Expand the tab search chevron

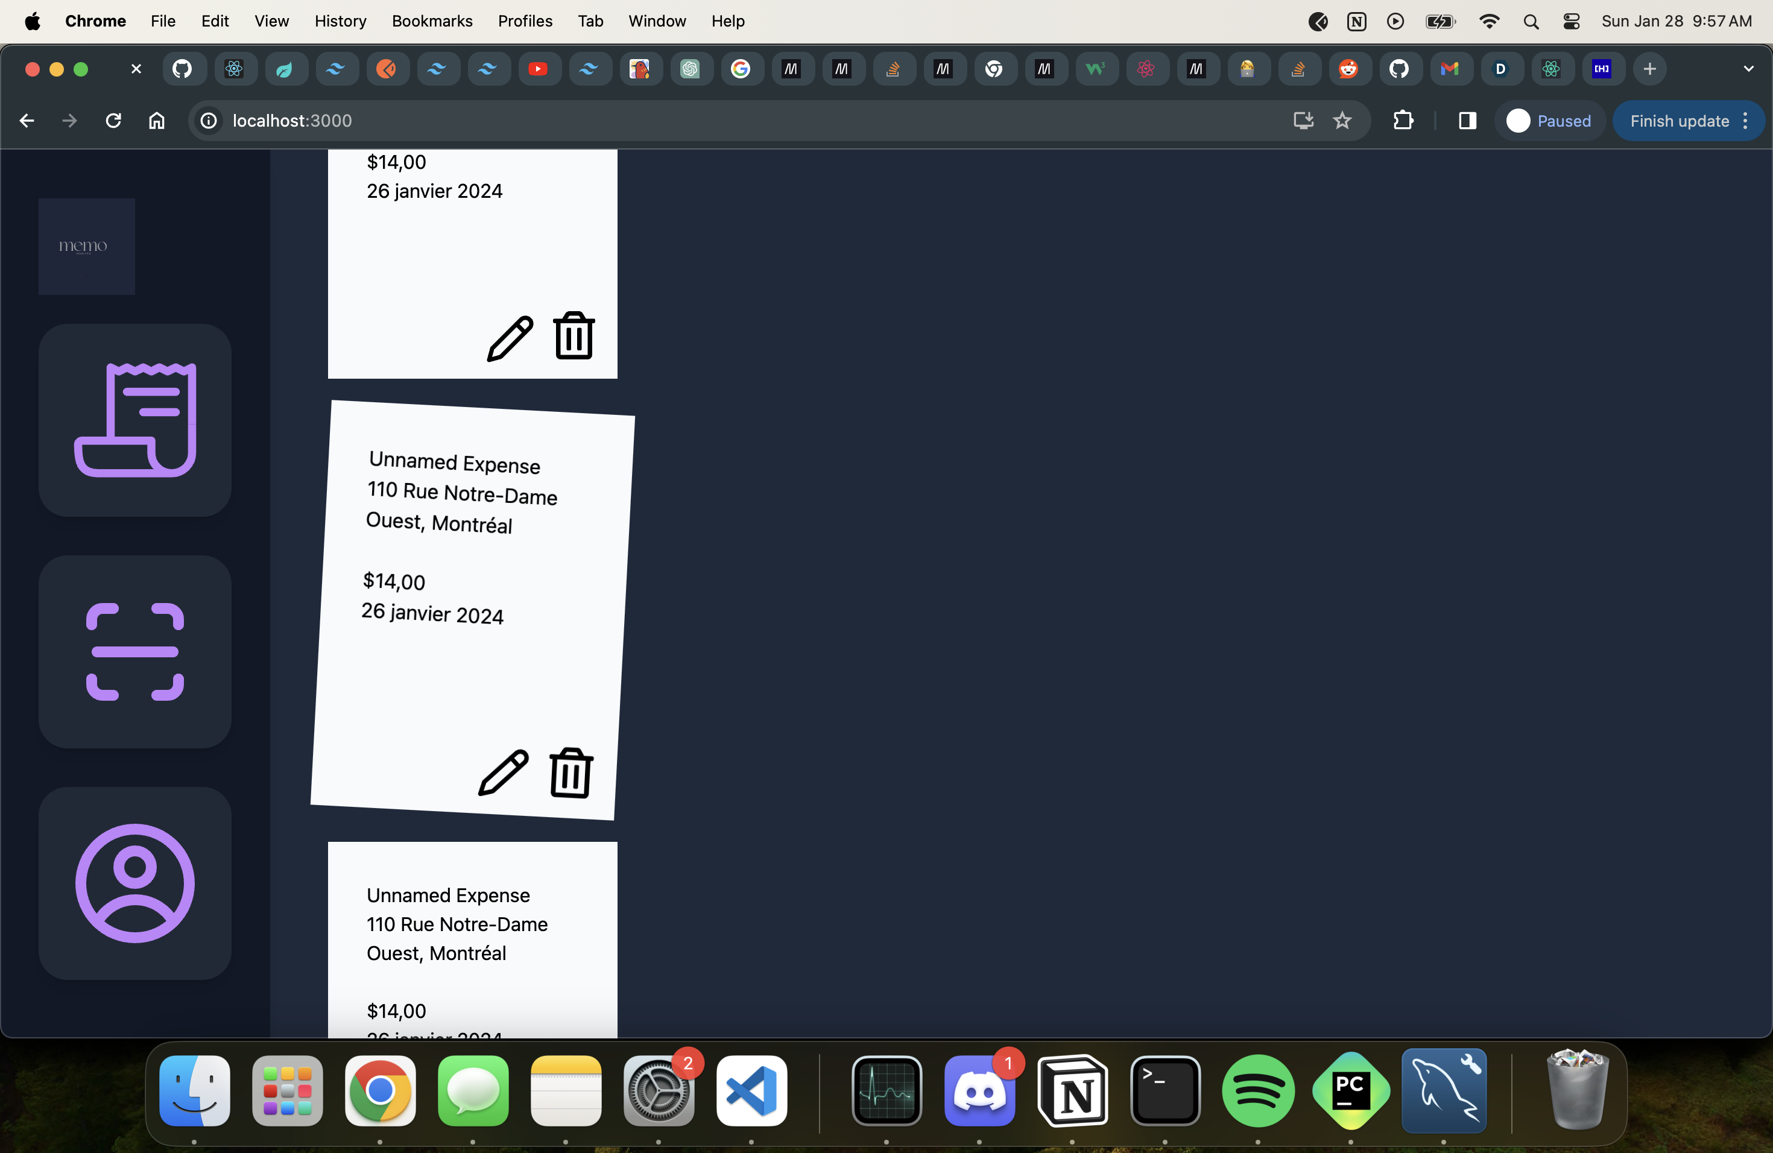pyautogui.click(x=1748, y=69)
